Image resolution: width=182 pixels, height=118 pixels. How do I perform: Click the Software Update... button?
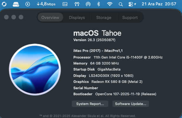click(131, 104)
